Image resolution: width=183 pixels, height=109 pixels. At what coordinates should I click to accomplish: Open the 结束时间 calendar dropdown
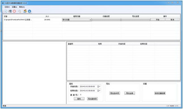click(x=99, y=91)
